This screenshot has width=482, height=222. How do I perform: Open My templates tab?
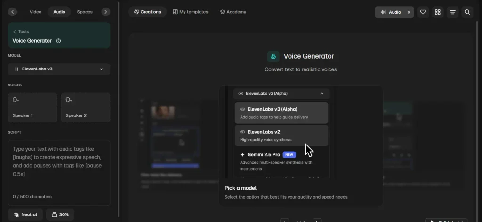191,12
